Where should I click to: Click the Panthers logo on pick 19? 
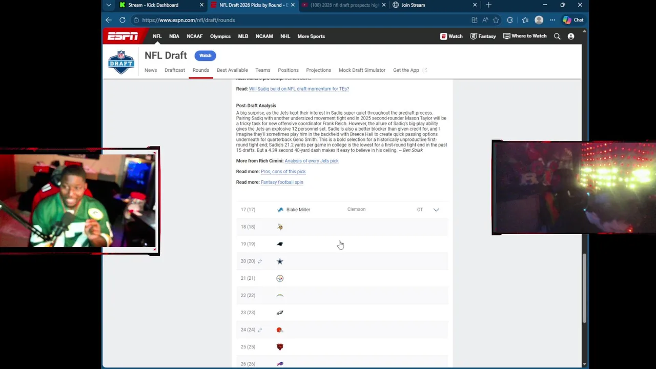[280, 244]
